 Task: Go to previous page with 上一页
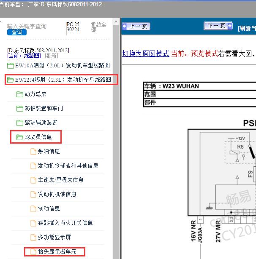(136, 26)
